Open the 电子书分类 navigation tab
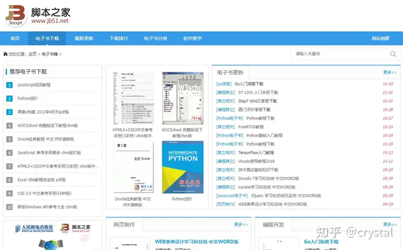Image resolution: width=403 pixels, height=250 pixels. click(x=156, y=39)
